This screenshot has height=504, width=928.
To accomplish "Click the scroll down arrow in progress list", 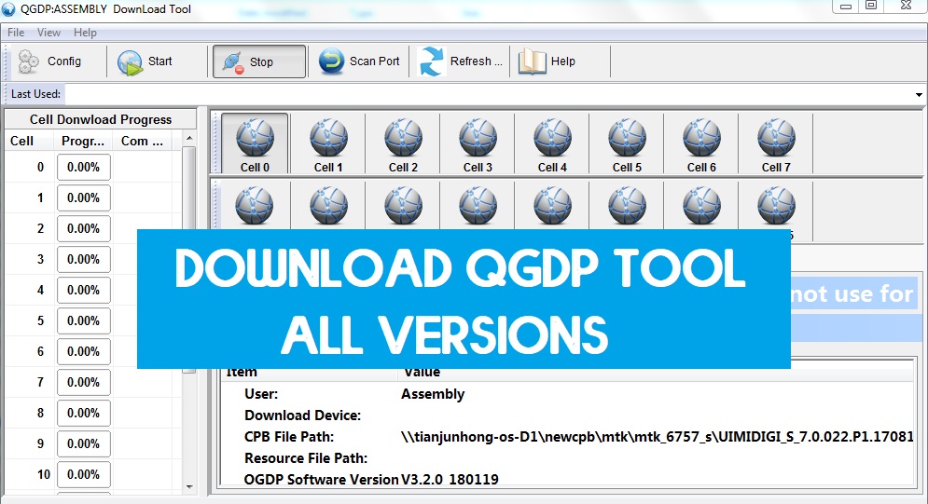I will point(189,487).
